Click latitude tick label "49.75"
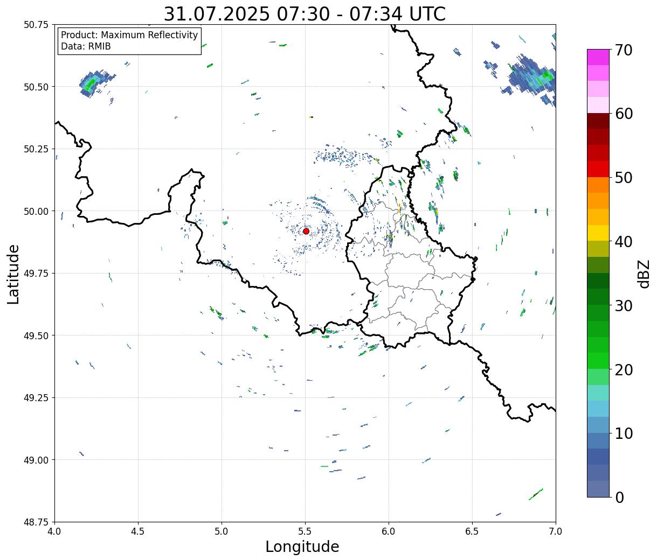Image resolution: width=657 pixels, height=560 pixels. 36,274
